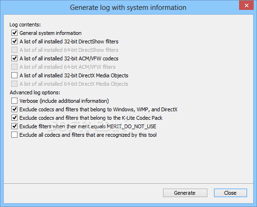Toggle 32-bit DirectShow filters list option
The image size is (257, 207).
point(15,41)
